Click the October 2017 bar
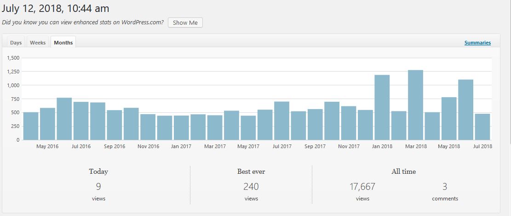Image resolution: width=511 pixels, height=216 pixels. click(332, 121)
